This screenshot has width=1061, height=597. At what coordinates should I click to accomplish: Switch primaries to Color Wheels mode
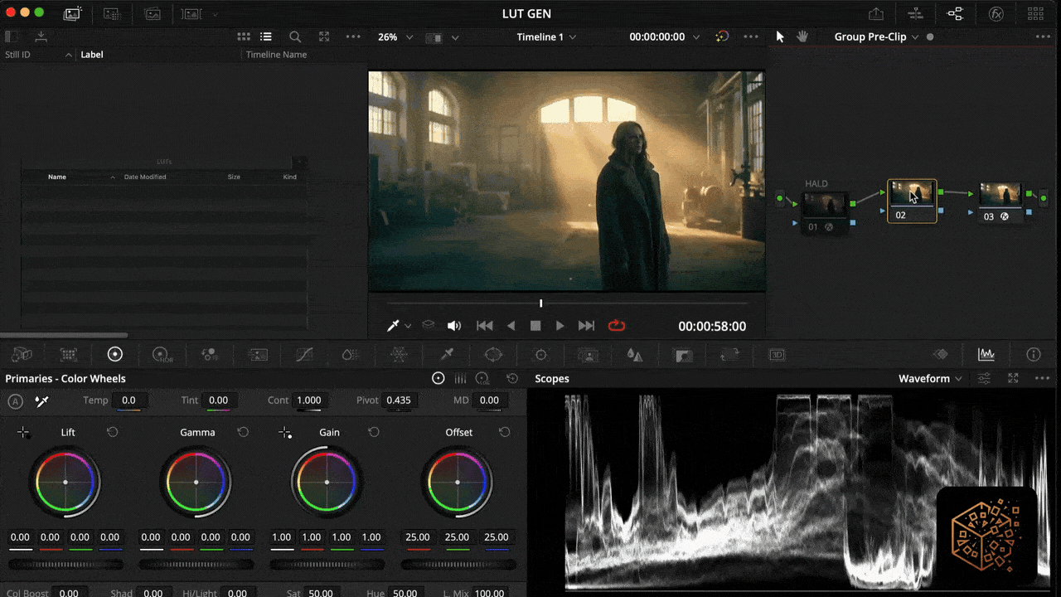(438, 378)
